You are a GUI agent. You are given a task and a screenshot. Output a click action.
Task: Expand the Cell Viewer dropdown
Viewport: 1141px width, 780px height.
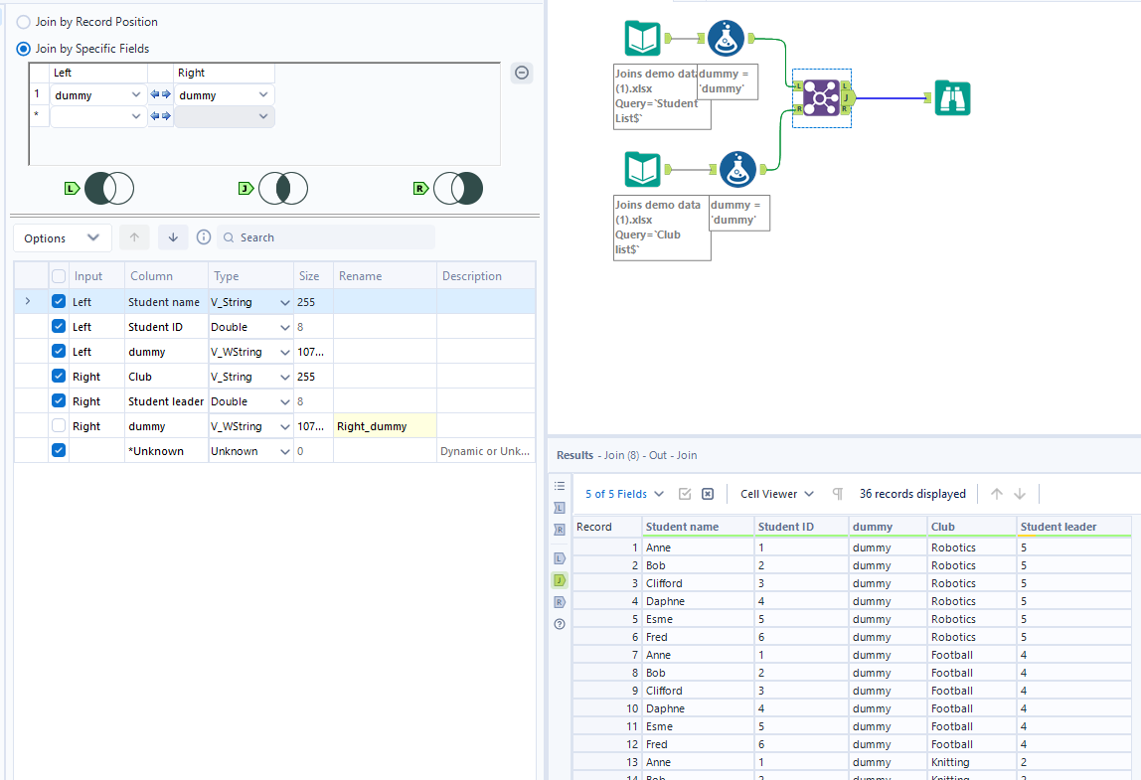tap(777, 494)
